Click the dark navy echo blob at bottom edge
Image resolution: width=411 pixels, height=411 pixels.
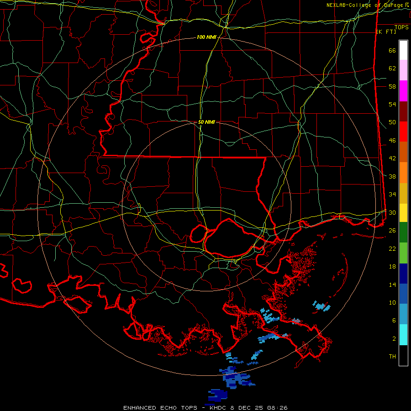tap(218, 395)
